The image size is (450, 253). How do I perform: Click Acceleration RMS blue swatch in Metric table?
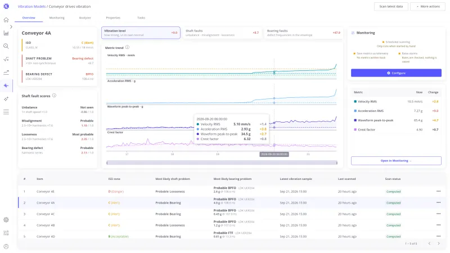click(x=355, y=111)
